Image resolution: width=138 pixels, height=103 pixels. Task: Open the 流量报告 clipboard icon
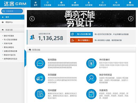pos(91,94)
